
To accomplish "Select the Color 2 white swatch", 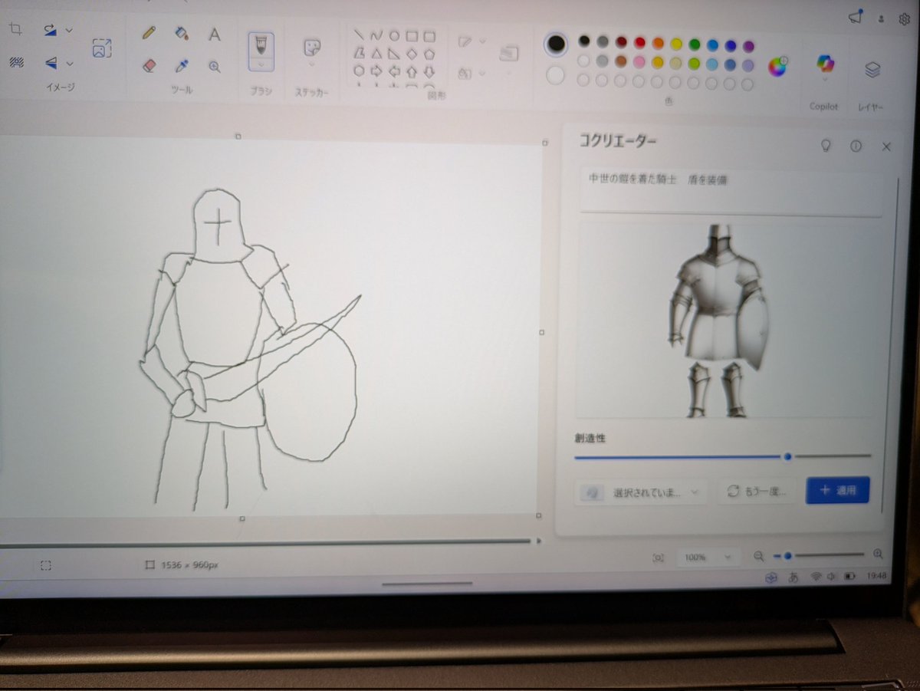I will coord(555,76).
